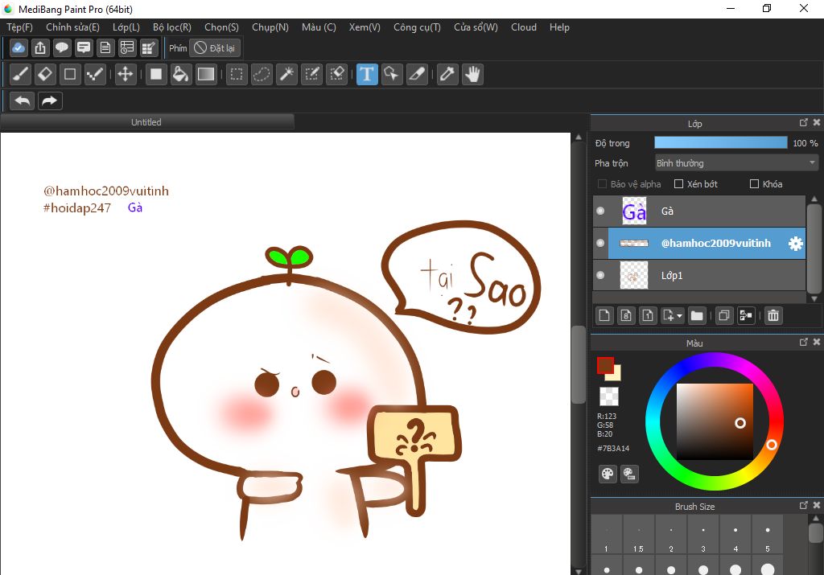Screen dimensions: 824x575
Task: Open the Cửa sổ(W) menu
Action: tap(476, 27)
